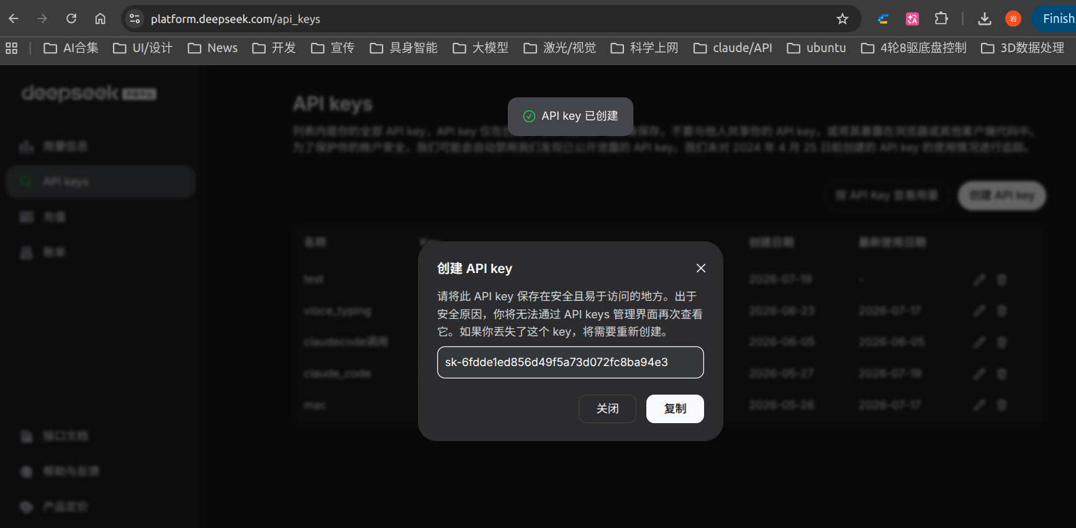Click the blurred 创建 API key button behind dialog
Screen dimensions: 1076x528
[x=1001, y=195]
